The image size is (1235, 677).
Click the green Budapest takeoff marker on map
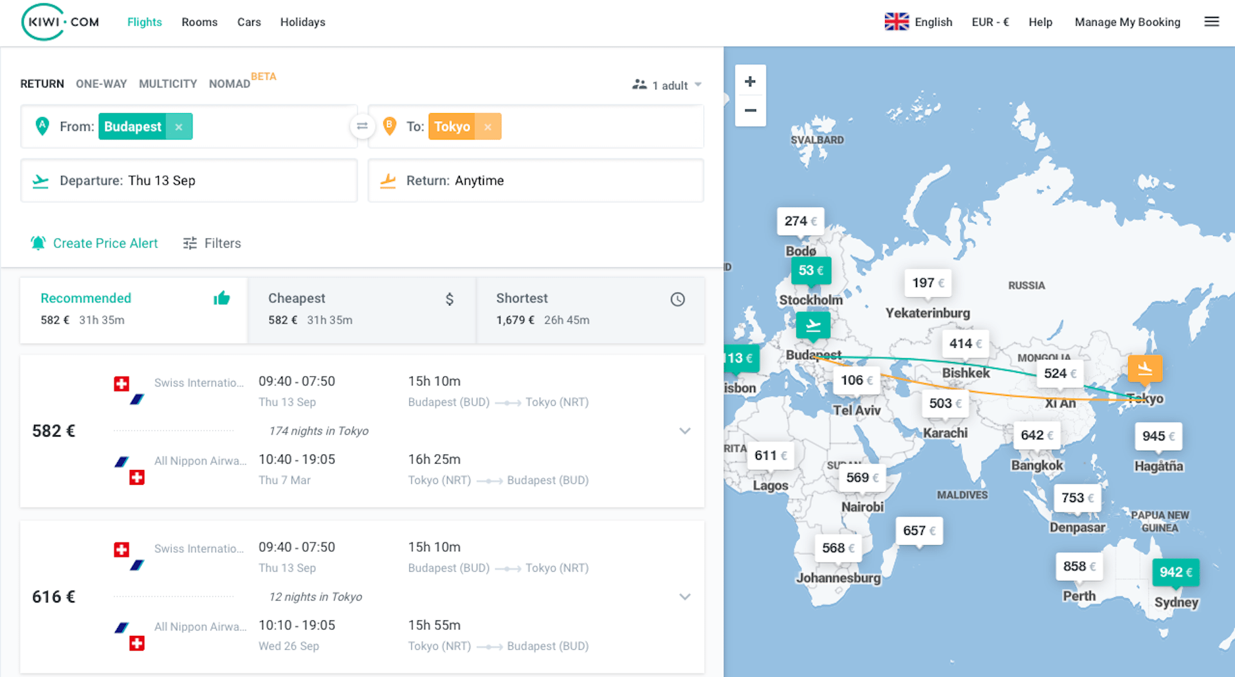click(812, 326)
